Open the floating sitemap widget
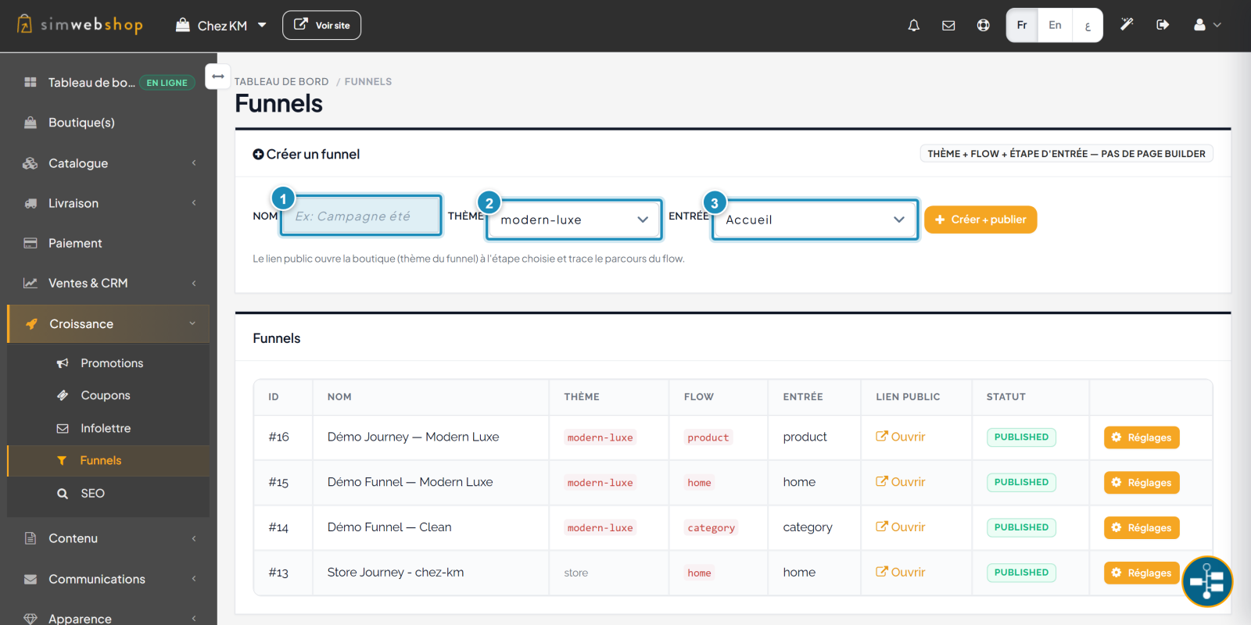This screenshot has height=625, width=1251. [1207, 581]
